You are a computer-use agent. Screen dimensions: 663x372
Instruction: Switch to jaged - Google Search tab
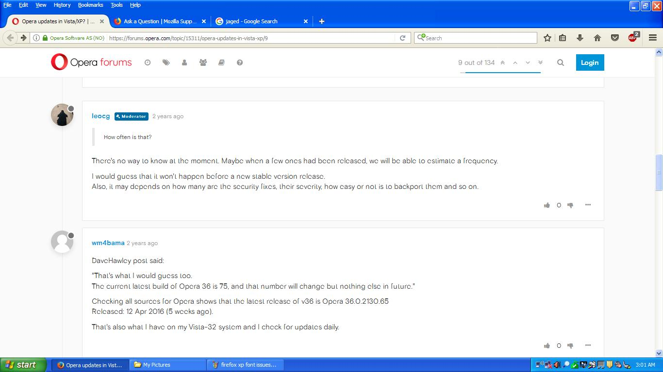pos(261,21)
